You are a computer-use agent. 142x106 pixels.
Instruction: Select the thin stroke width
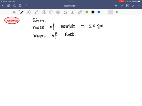point(105,12)
